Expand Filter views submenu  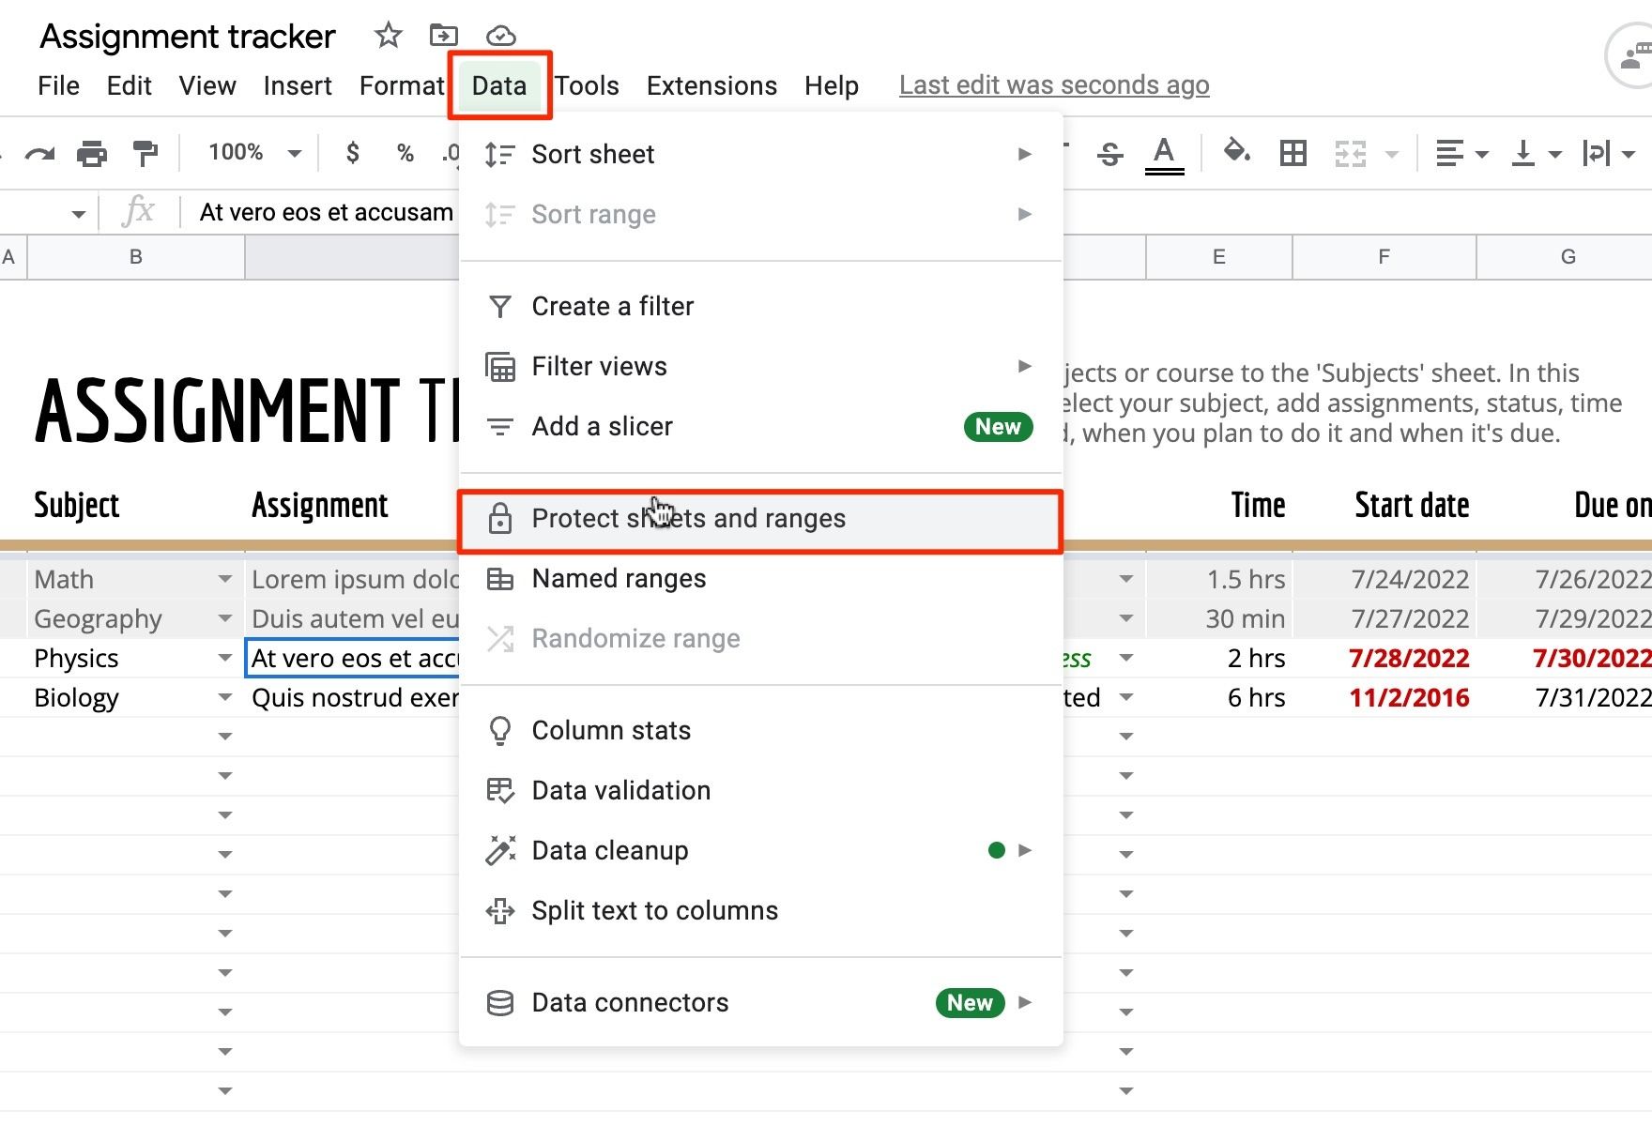(760, 366)
